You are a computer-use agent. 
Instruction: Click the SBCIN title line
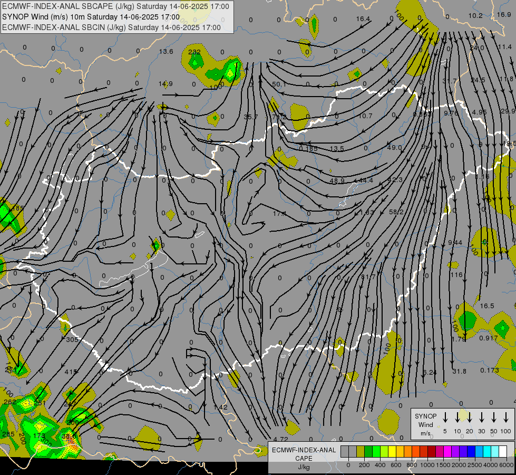click(x=111, y=27)
